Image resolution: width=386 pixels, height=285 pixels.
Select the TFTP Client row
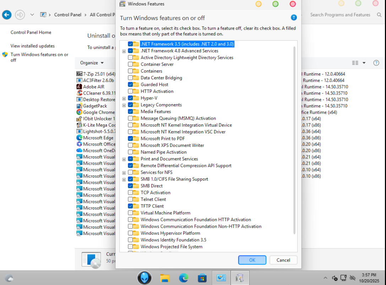(x=152, y=206)
